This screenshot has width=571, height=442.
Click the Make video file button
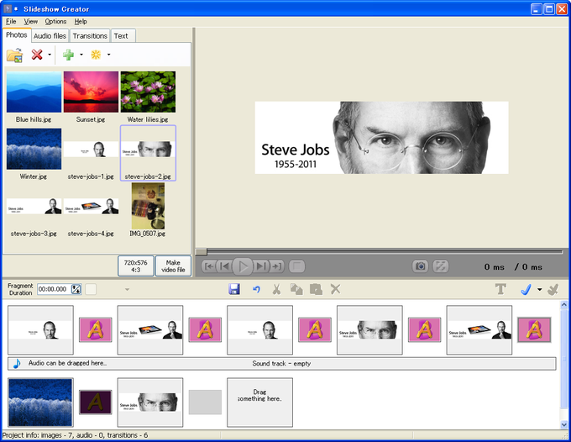coord(173,266)
